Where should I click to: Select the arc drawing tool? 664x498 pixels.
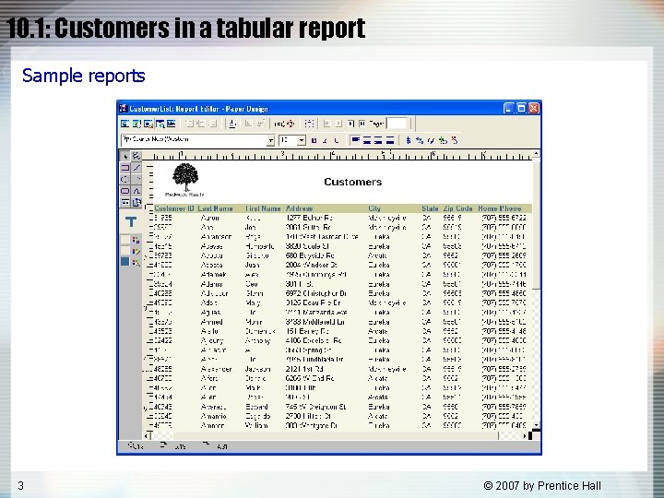[x=136, y=179]
